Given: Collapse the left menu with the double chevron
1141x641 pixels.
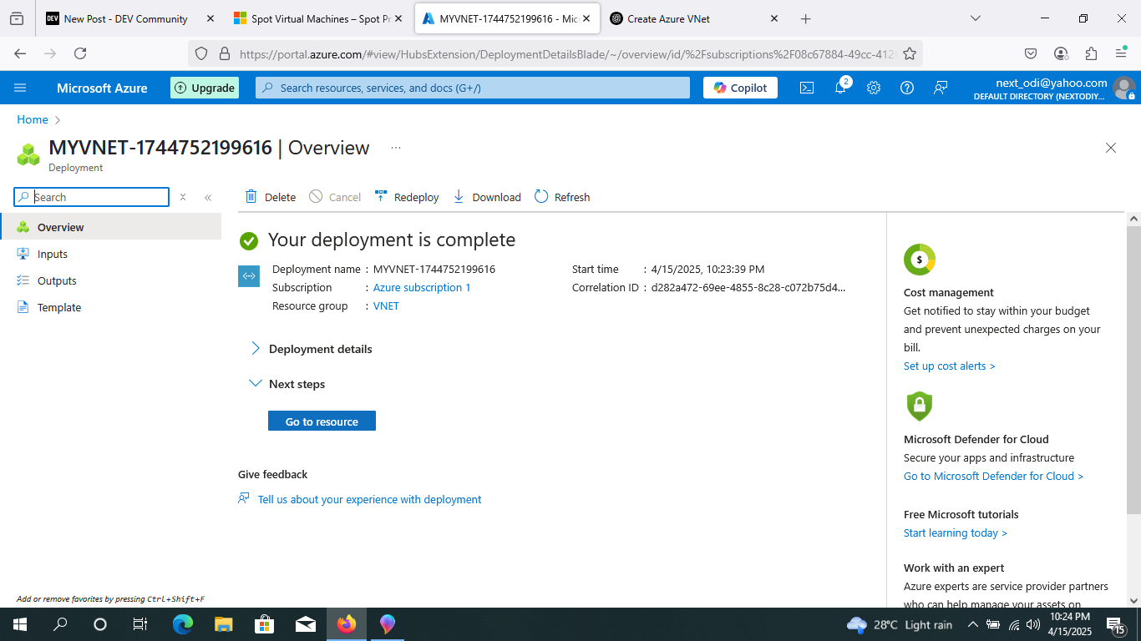Looking at the screenshot, I should coord(208,197).
